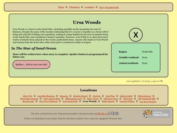Go to the Characters page

[74, 7]
